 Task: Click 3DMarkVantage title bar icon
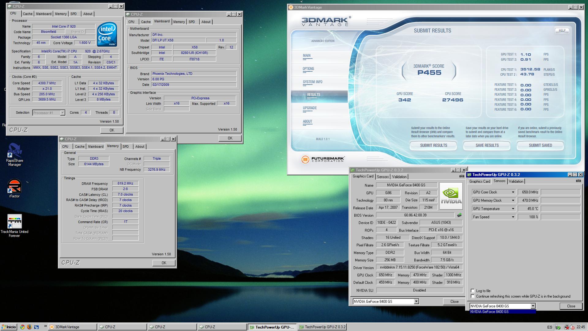(x=291, y=7)
